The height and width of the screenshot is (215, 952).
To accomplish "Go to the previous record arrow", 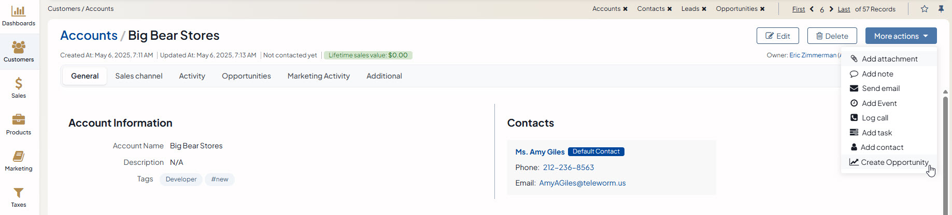I will click(812, 9).
